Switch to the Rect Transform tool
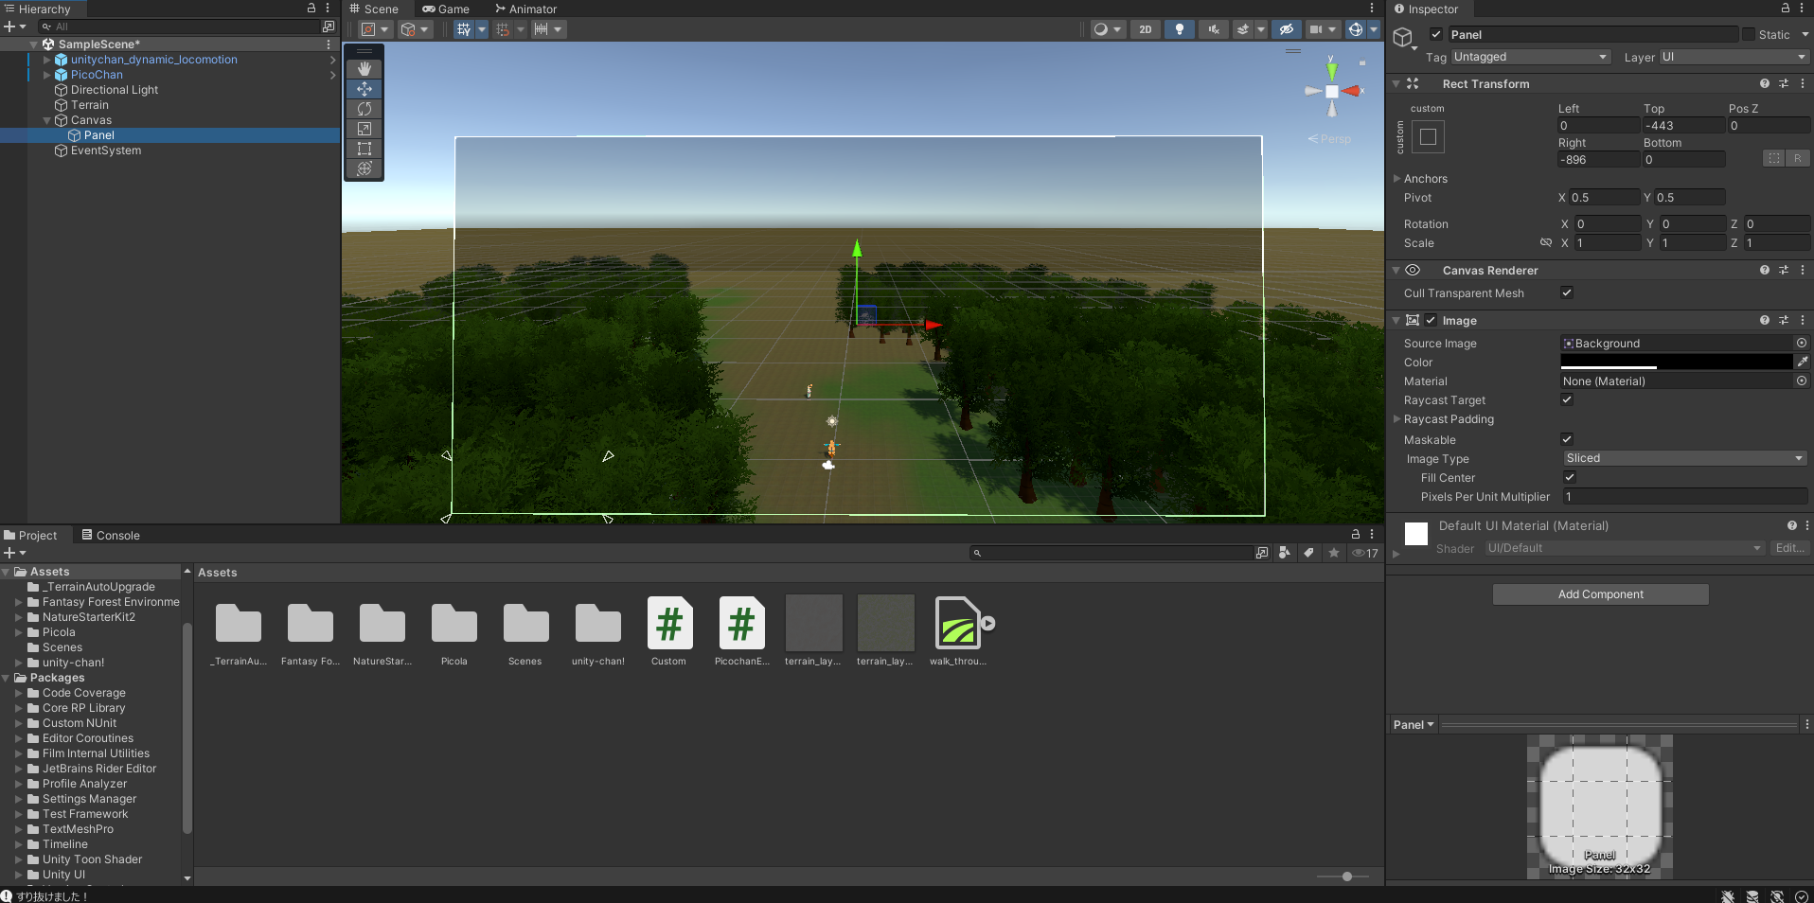The image size is (1814, 903). pos(364,149)
